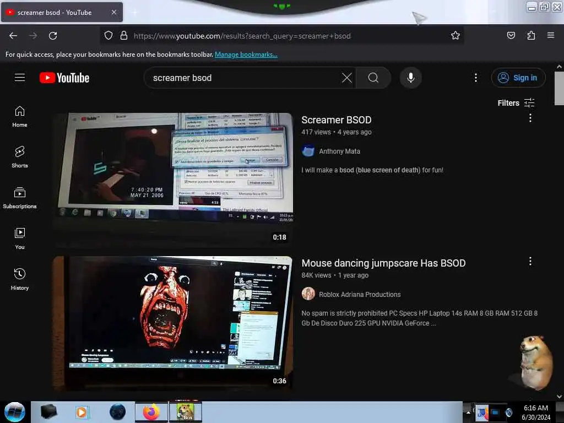Close the screamer bsod tab
Viewport: 564px width, 423px height.
tap(114, 12)
